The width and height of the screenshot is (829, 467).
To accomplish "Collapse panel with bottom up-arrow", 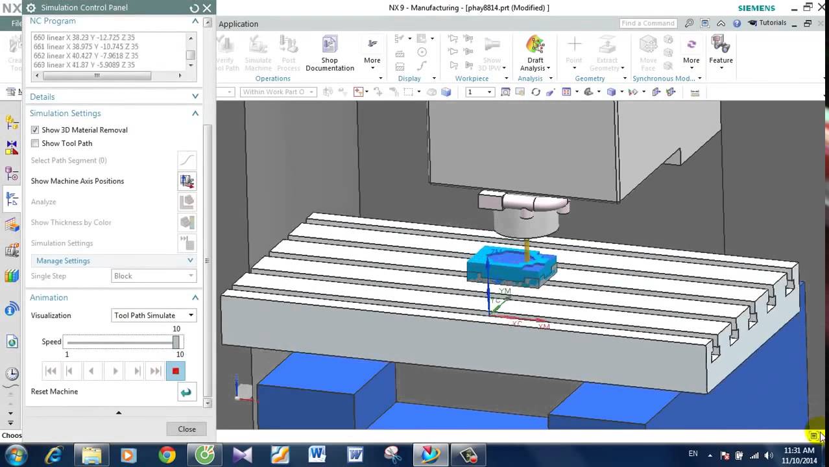I will pos(118,413).
